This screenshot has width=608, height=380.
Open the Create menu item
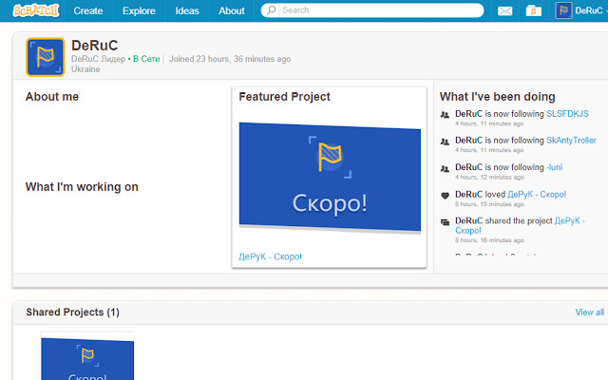tap(88, 10)
